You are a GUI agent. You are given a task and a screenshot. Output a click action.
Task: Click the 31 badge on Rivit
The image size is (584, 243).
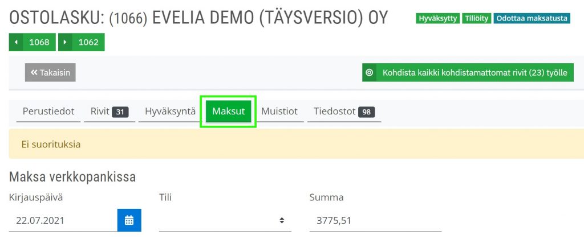click(120, 112)
